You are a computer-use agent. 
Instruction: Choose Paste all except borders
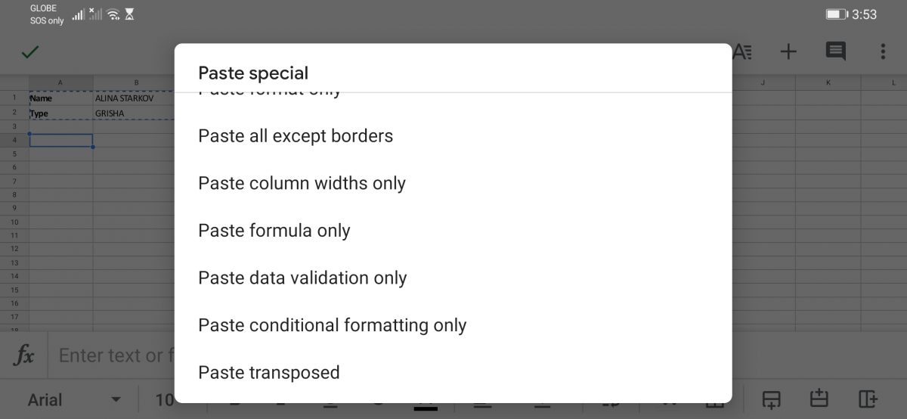pyautogui.click(x=296, y=136)
